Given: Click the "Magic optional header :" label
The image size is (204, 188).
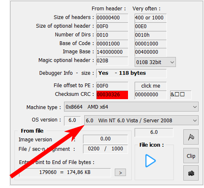Looking at the screenshot, I should pyautogui.click(x=66, y=60).
